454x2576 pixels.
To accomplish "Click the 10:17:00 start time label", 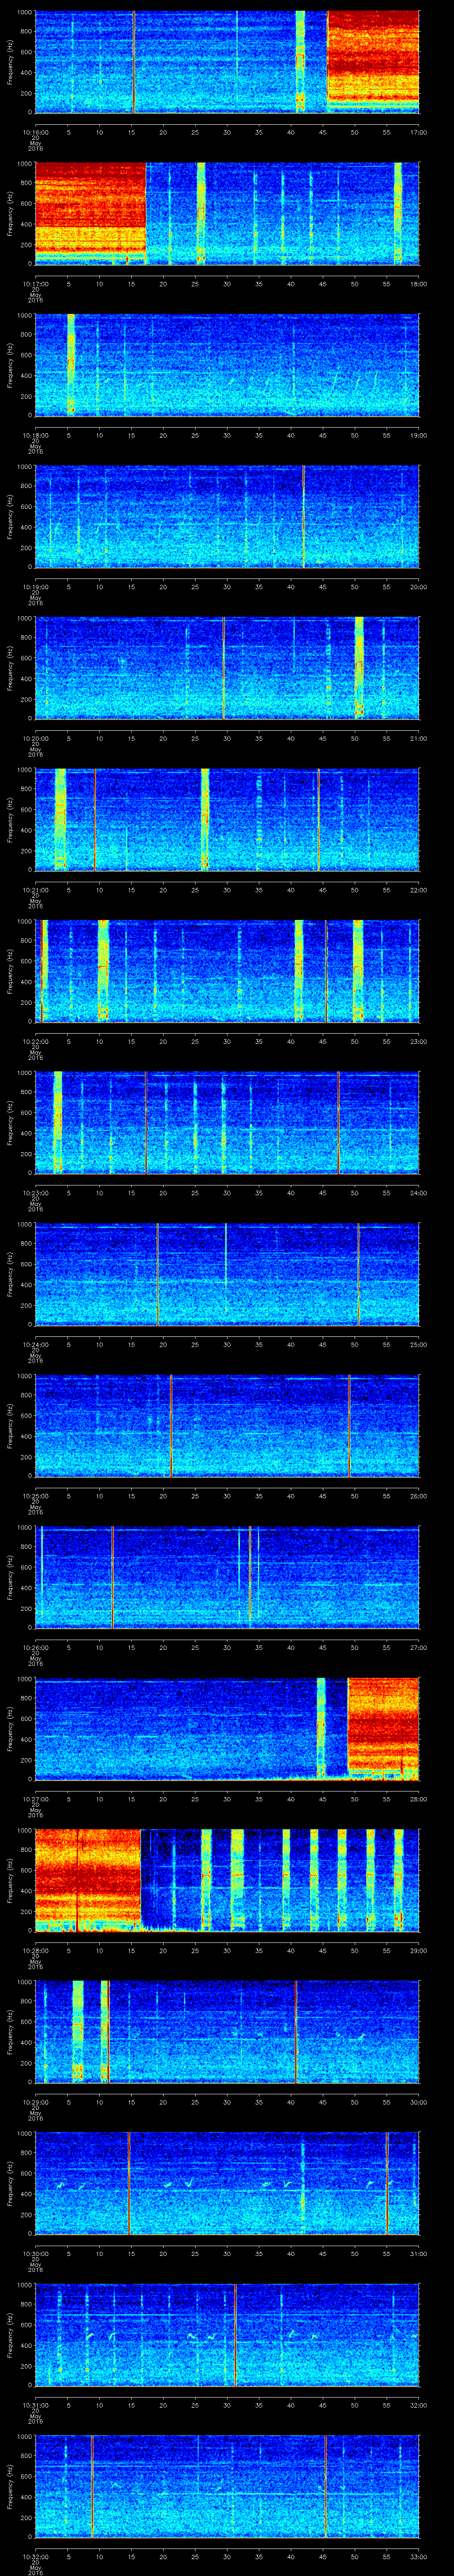I will click(x=35, y=283).
